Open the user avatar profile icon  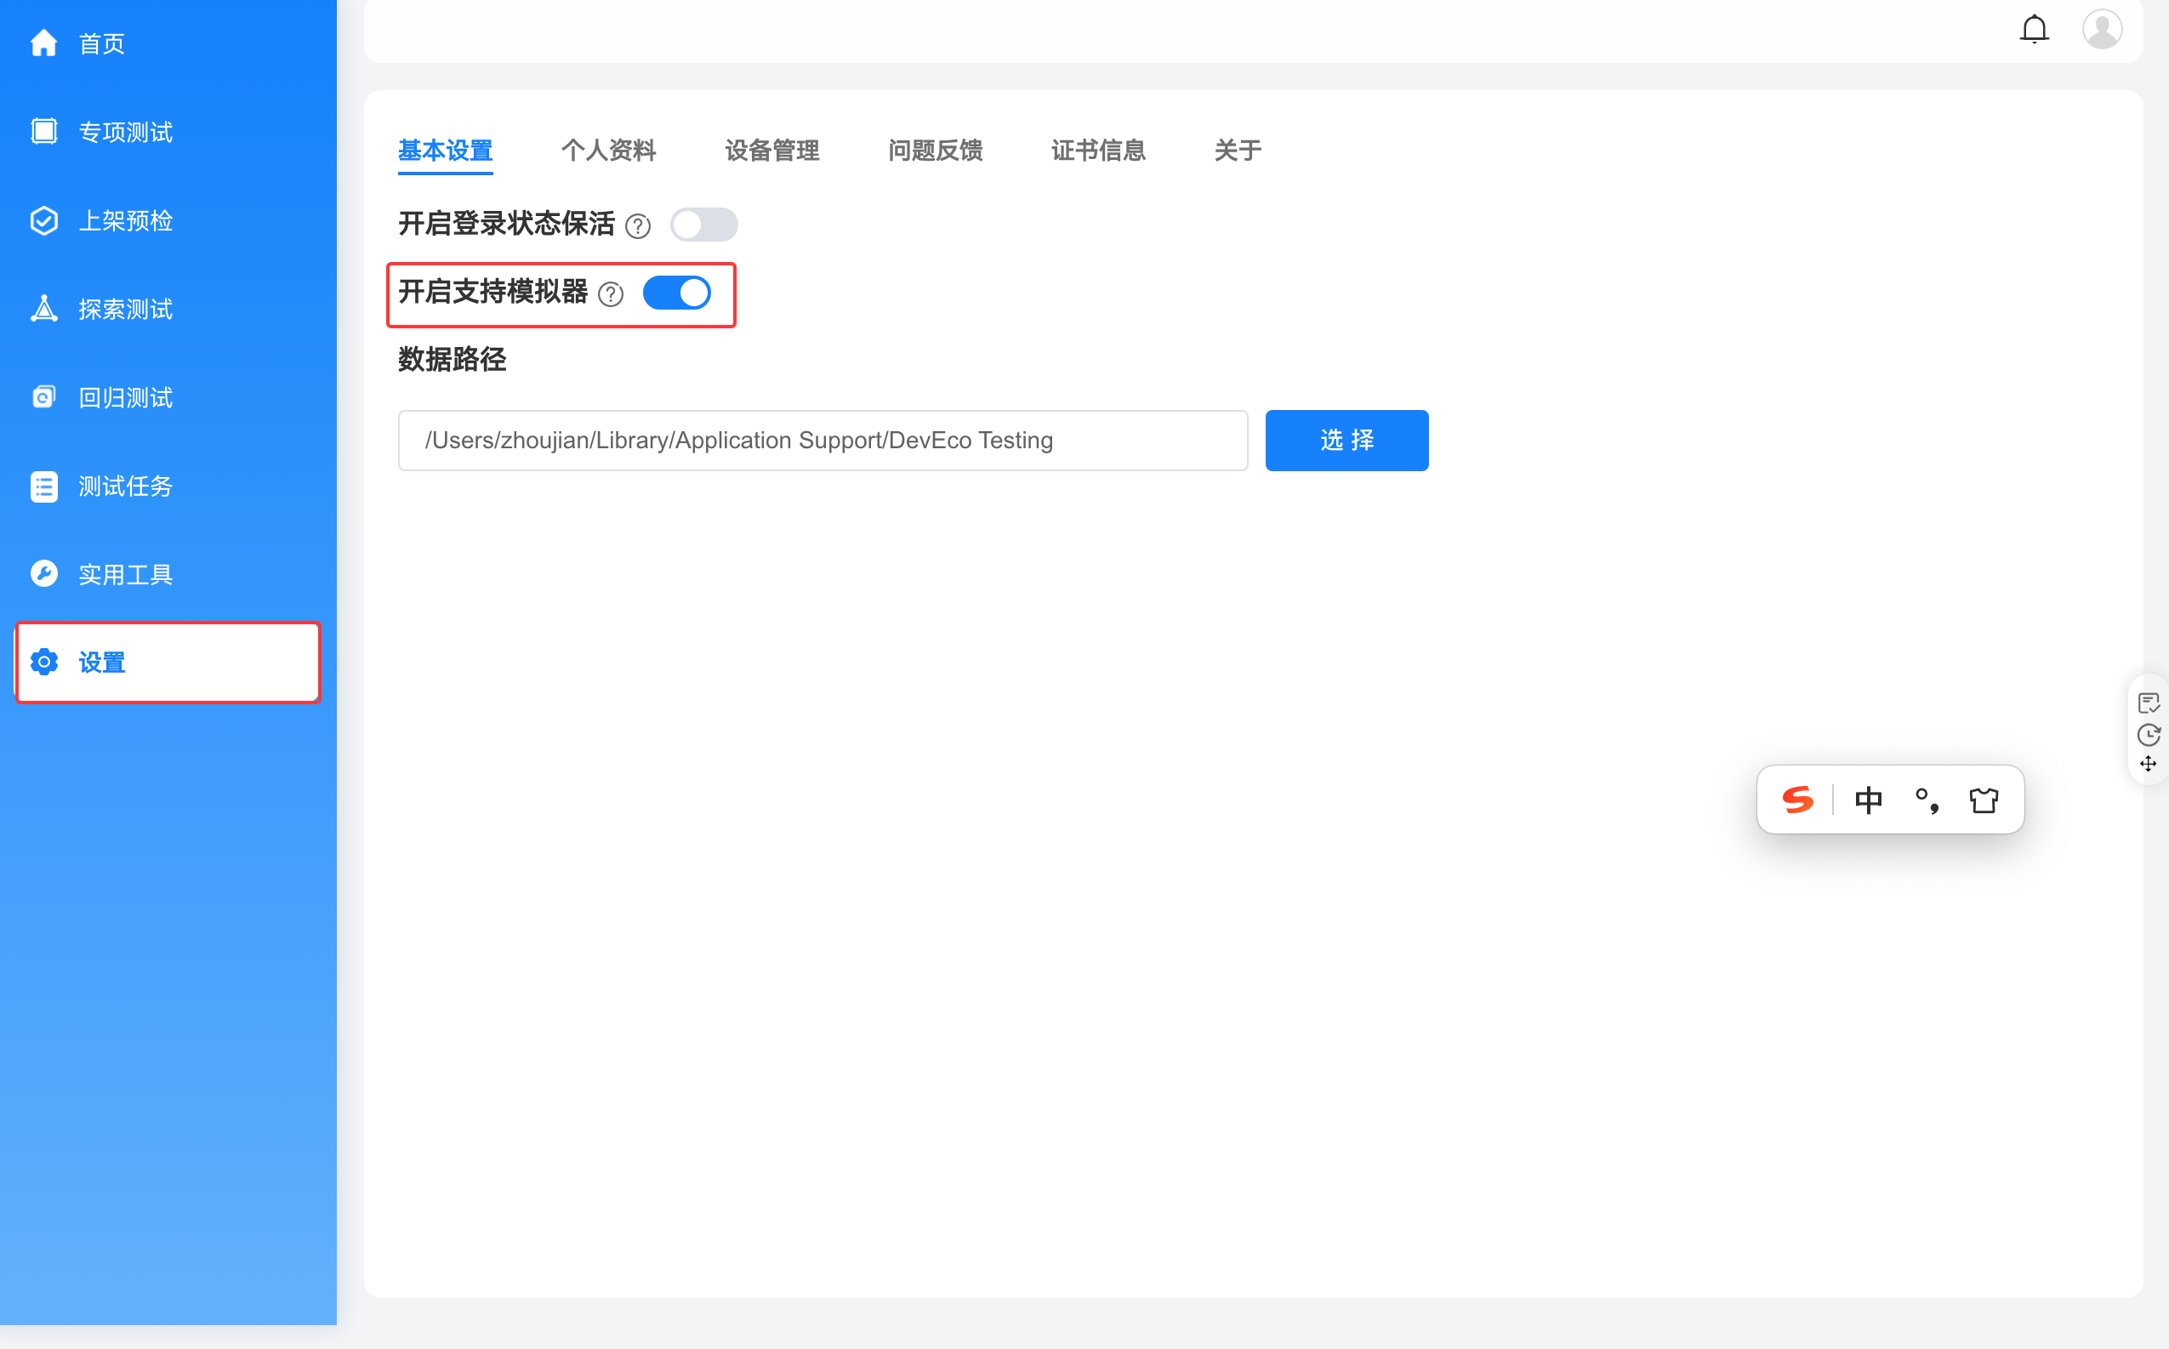pyautogui.click(x=2101, y=30)
